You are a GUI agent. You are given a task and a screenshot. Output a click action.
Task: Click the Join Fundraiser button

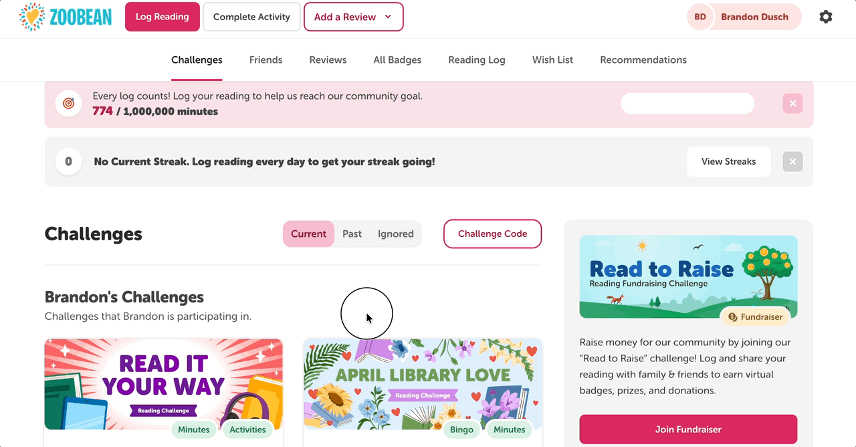point(688,429)
